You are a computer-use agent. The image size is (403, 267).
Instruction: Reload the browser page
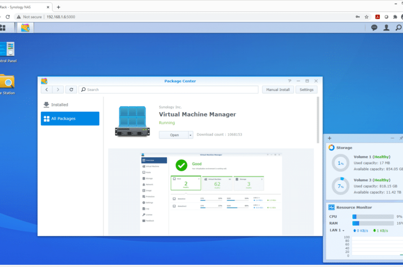pyautogui.click(x=8, y=17)
